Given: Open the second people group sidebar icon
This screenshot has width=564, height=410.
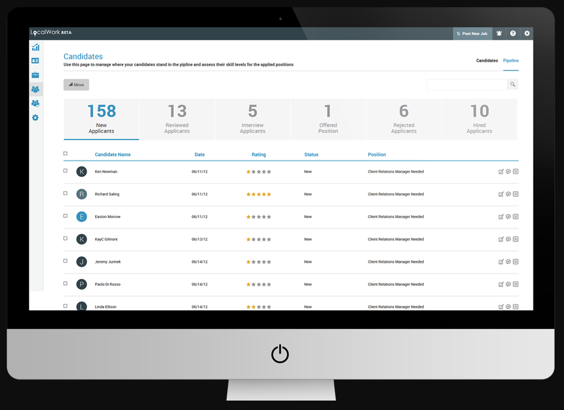Looking at the screenshot, I should (35, 104).
